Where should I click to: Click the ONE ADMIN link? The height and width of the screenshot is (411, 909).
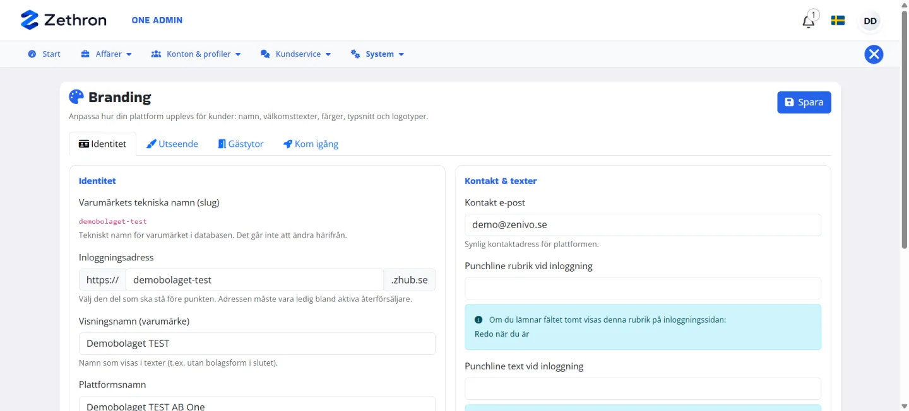(x=157, y=20)
